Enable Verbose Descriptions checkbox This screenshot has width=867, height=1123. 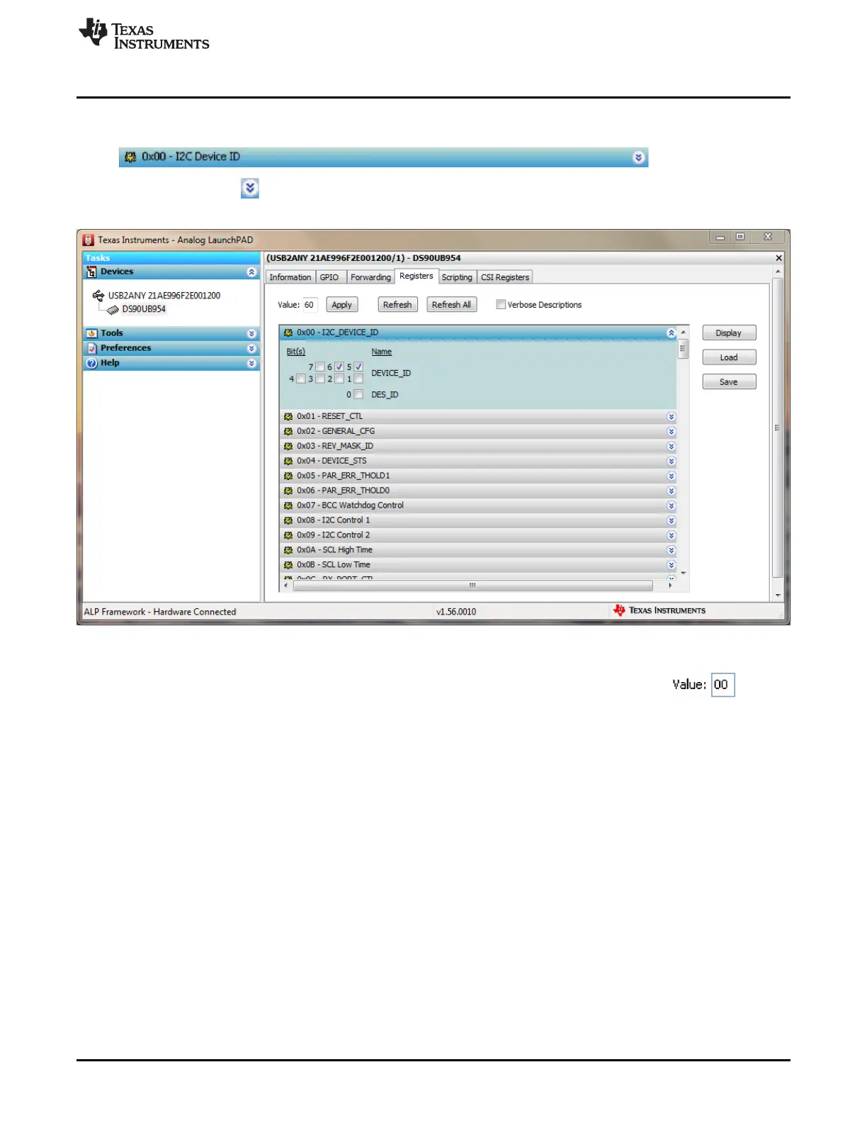[501, 305]
